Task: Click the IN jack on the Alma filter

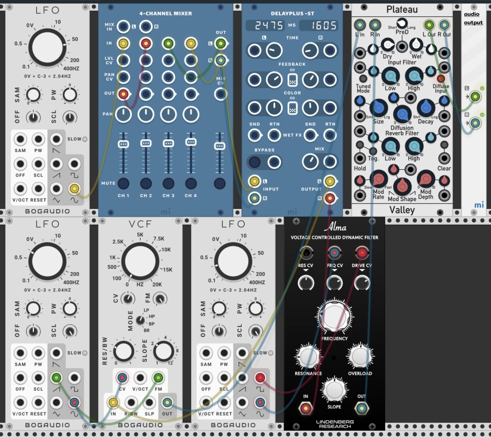Action: (306, 408)
